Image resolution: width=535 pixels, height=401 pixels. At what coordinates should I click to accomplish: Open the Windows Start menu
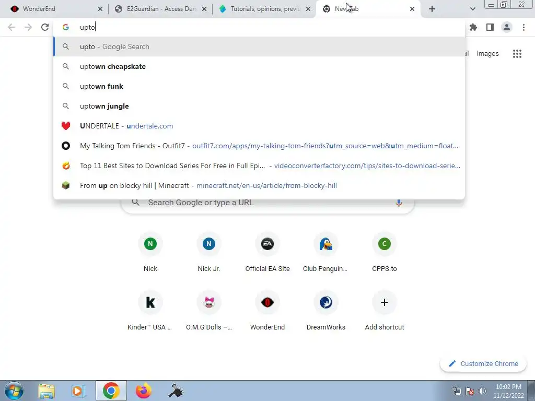(14, 391)
